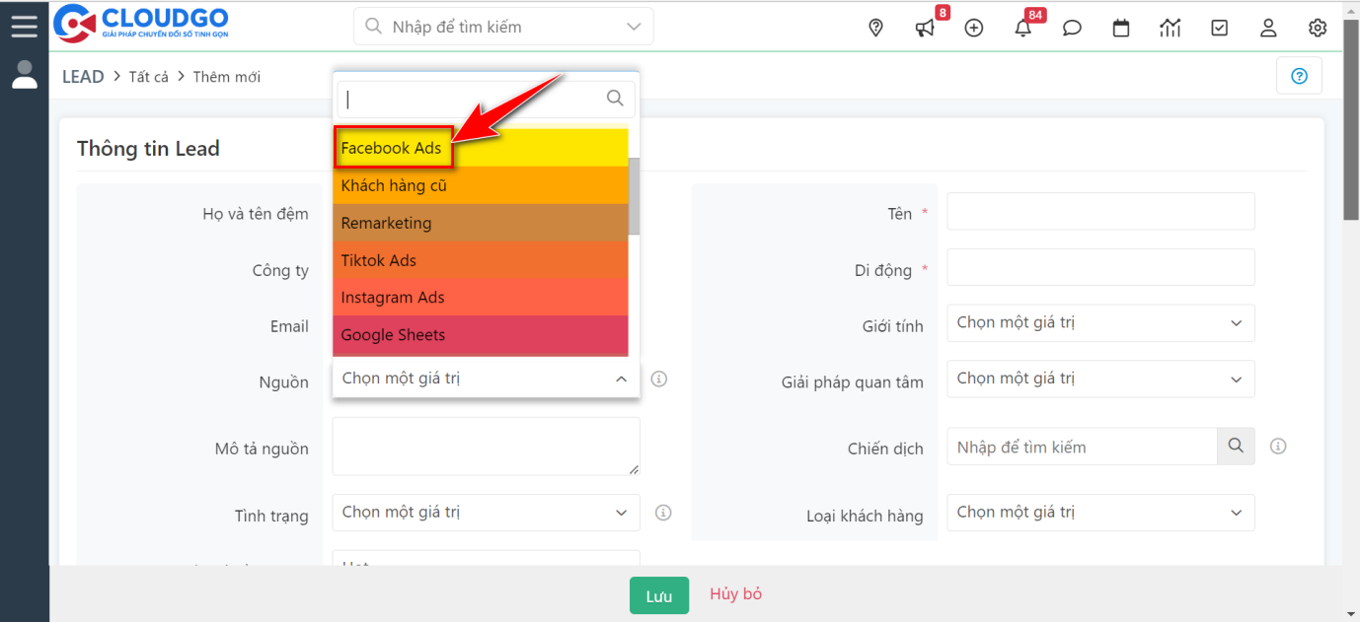1360x622 pixels.
Task: Select Facebook Ads from source list
Action: (x=392, y=148)
